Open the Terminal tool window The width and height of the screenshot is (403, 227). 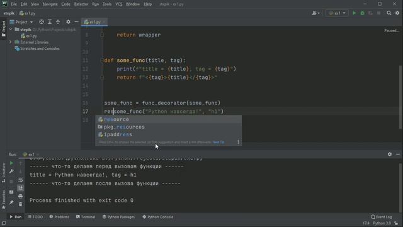[86, 217]
